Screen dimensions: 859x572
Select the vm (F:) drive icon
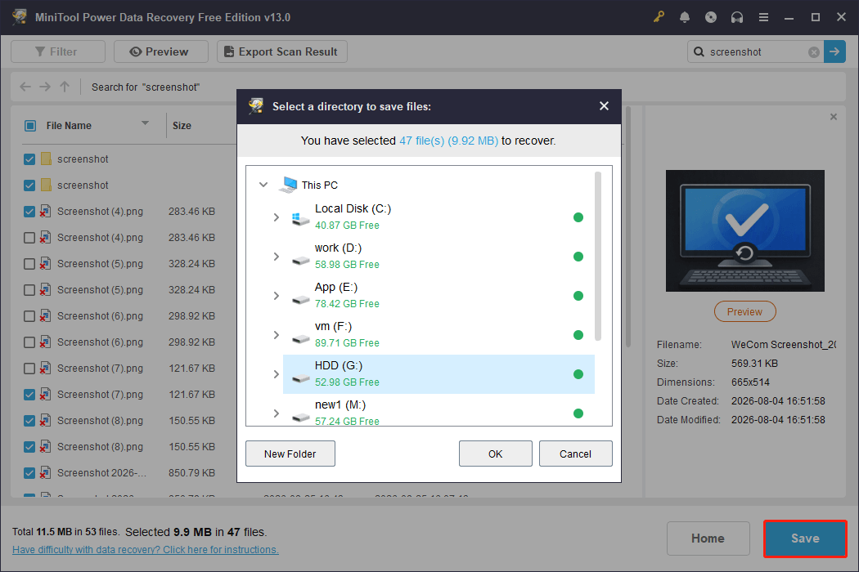300,339
